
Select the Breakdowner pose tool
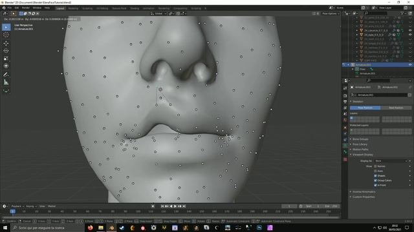point(6,91)
